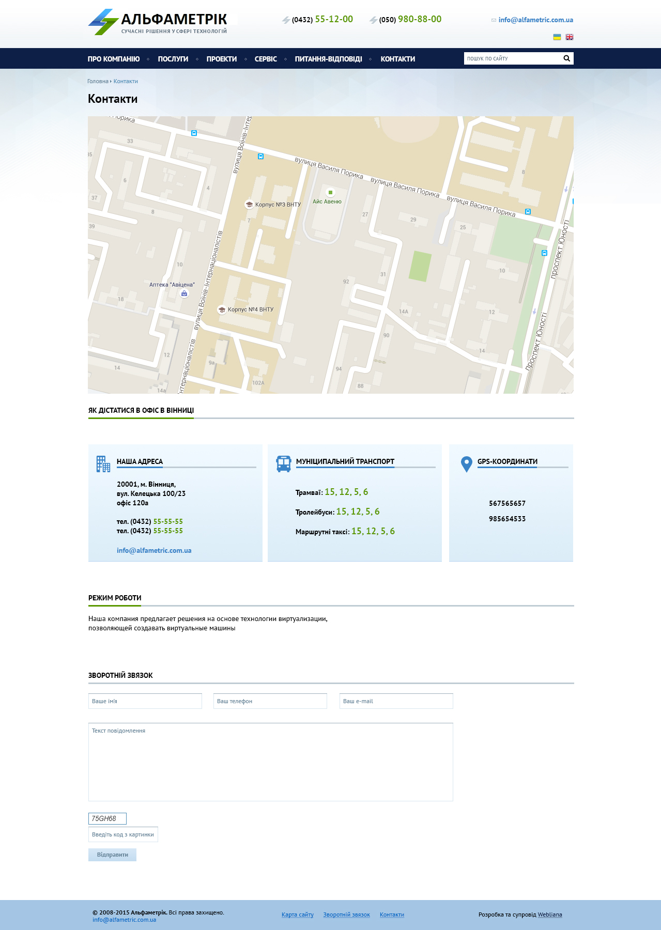Screen dimensions: 661x930
Task: Click the captcha code input field
Action: 123,834
